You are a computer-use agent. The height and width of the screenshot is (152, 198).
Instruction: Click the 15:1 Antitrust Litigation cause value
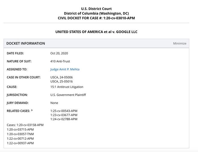click(x=67, y=87)
